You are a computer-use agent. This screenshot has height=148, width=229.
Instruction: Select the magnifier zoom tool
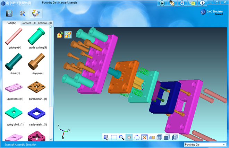[121, 137]
